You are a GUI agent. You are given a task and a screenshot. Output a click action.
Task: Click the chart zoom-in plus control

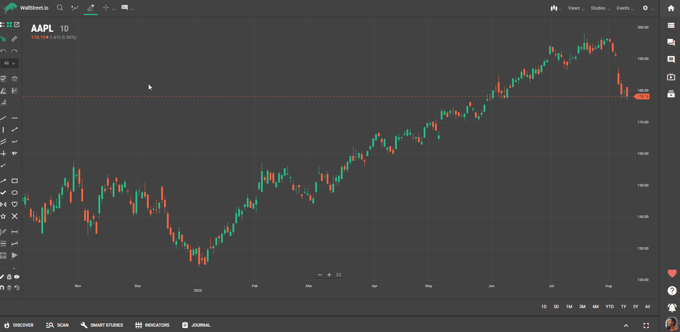coord(329,275)
